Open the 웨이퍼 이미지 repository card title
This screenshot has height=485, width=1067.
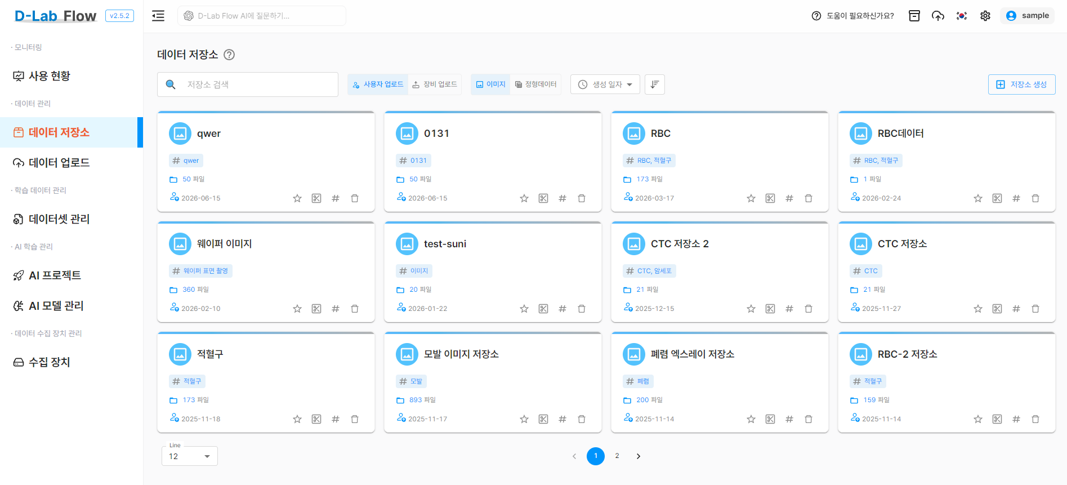coord(225,244)
